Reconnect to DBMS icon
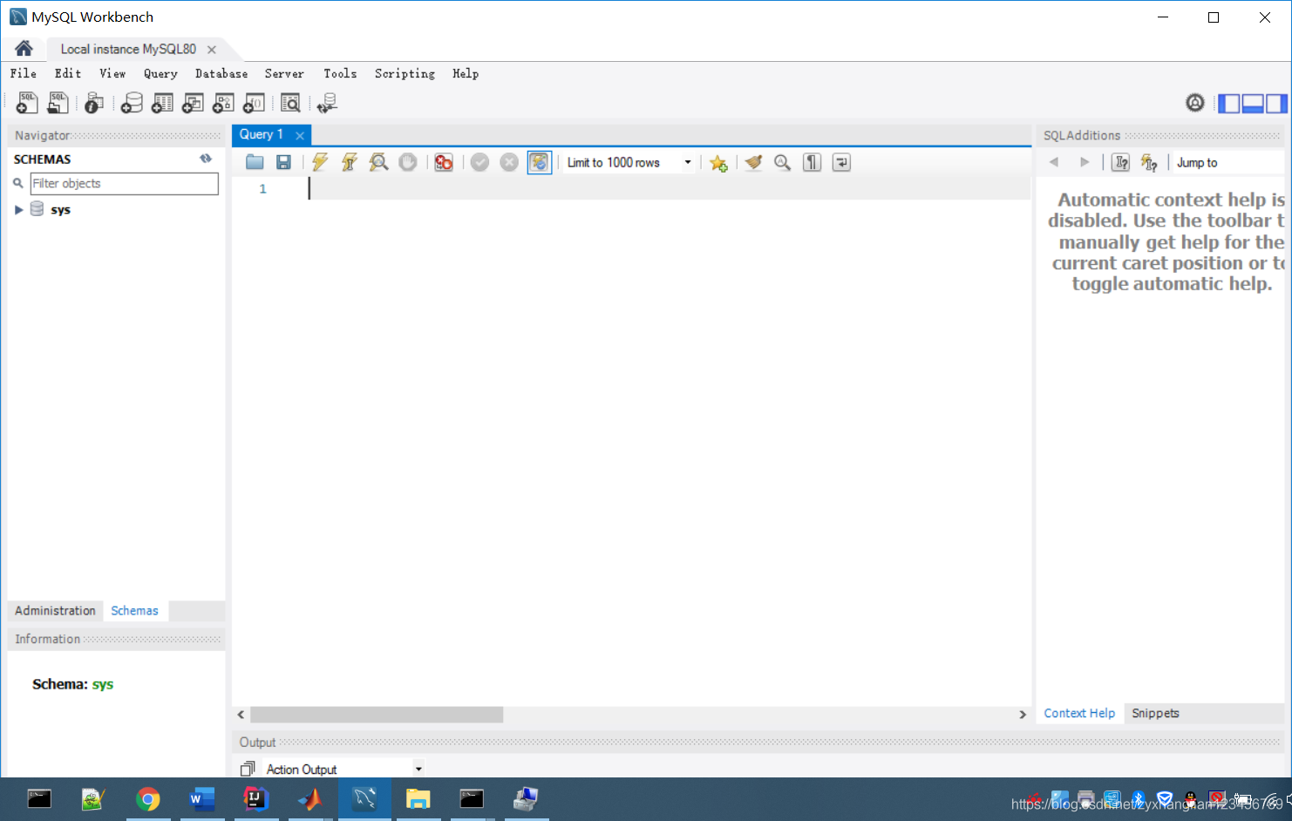This screenshot has width=1292, height=821. pos(327,103)
